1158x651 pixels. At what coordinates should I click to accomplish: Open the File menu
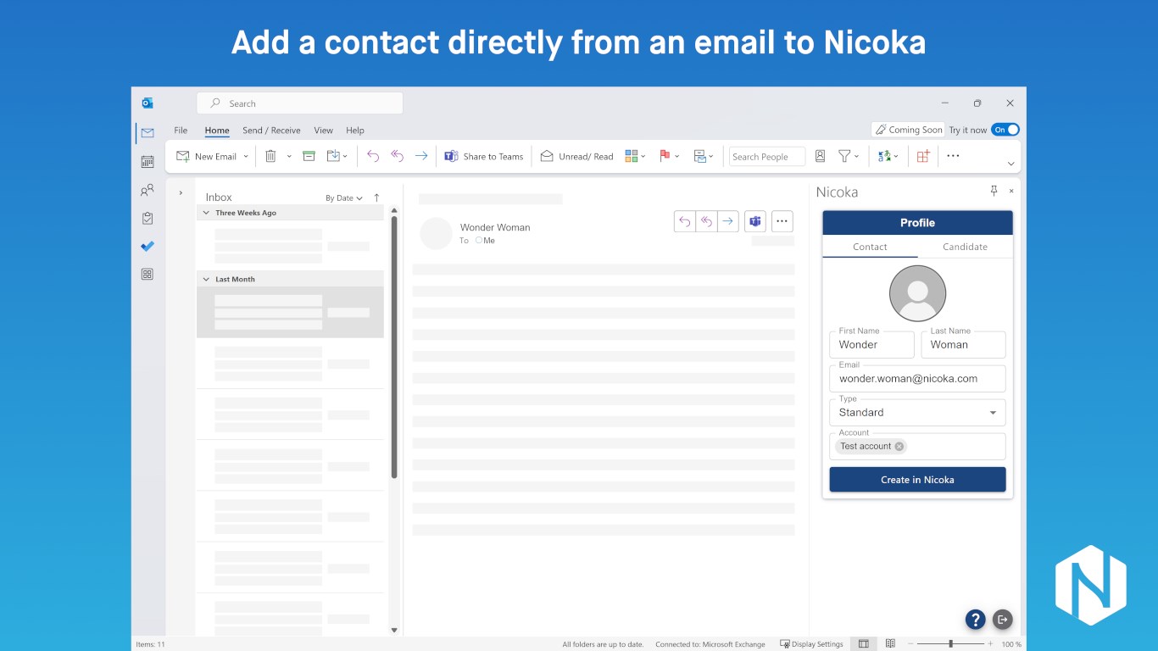(181, 131)
